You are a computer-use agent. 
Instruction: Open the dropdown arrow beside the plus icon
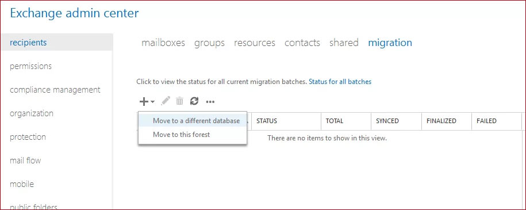[152, 101]
